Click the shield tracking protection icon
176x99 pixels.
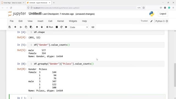tap(28, 8)
